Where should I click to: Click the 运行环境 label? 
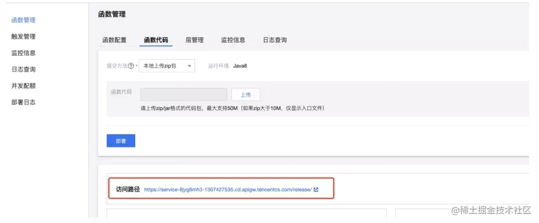[x=218, y=66]
